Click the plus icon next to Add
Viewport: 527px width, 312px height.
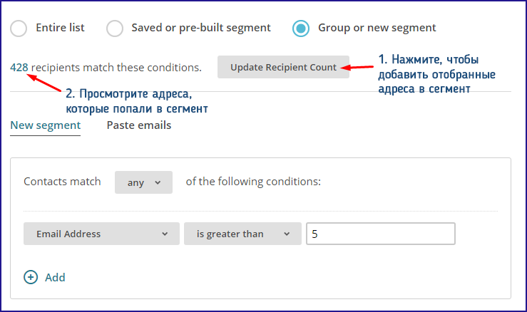click(x=31, y=277)
